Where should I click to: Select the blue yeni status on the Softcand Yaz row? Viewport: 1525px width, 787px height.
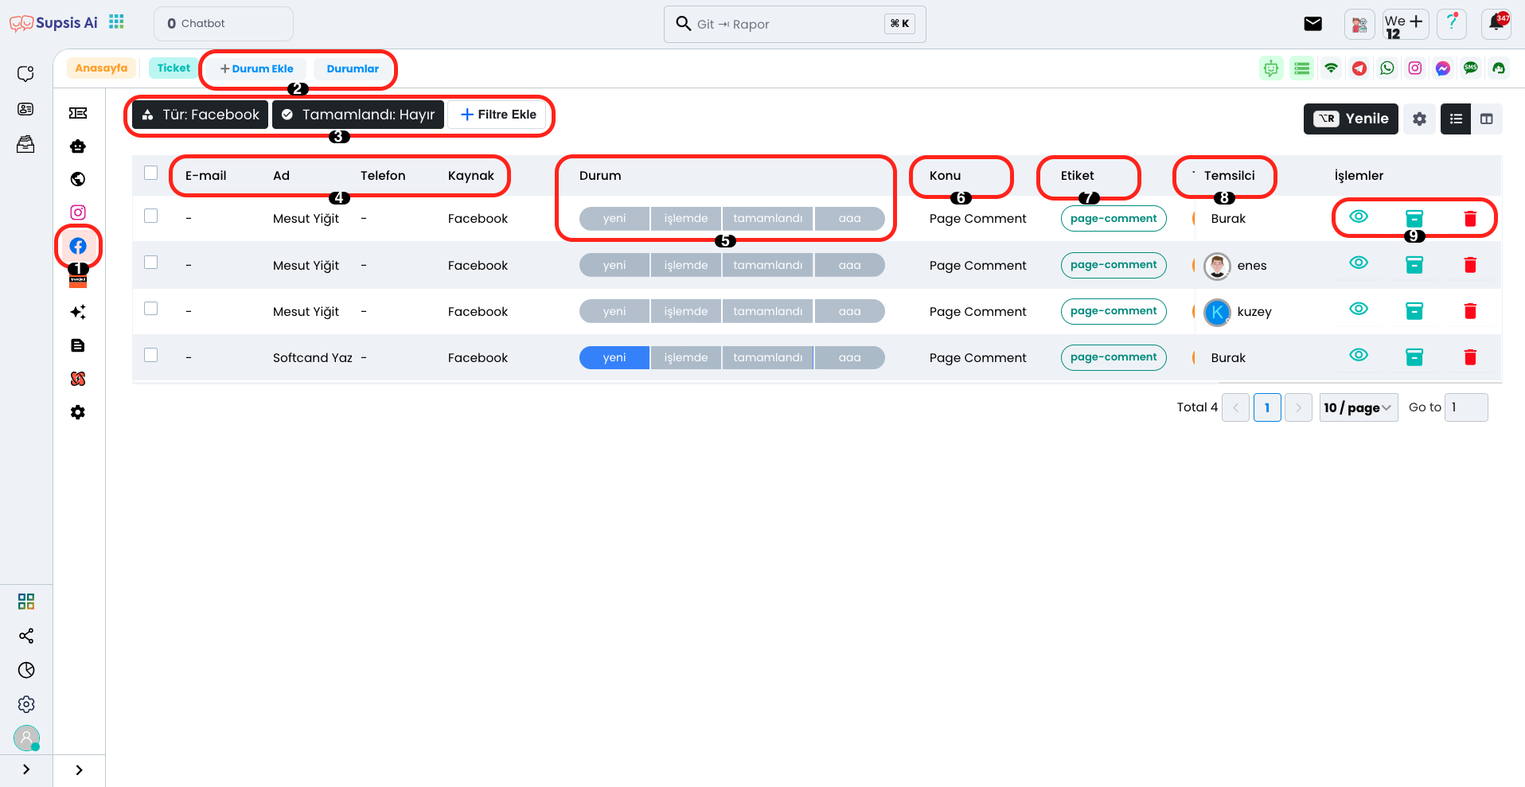click(x=614, y=358)
